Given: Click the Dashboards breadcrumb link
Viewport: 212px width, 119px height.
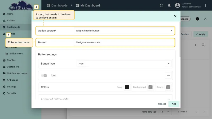Looking at the screenshot, I should coord(59,5).
